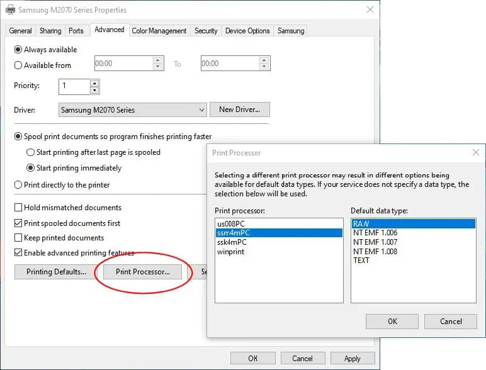The width and height of the screenshot is (486, 370).
Task: Click the Print Processor... button
Action: 142,272
